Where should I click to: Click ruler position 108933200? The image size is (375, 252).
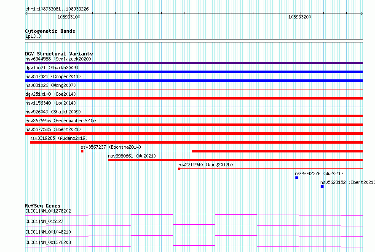tap(300, 17)
